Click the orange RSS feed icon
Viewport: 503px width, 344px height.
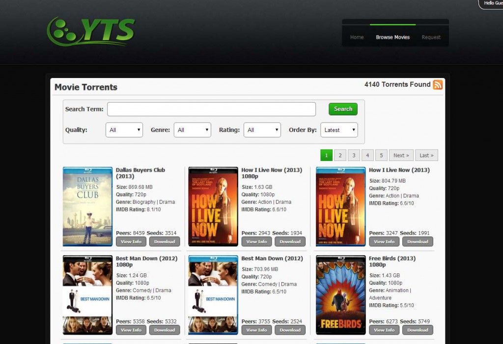(x=438, y=84)
